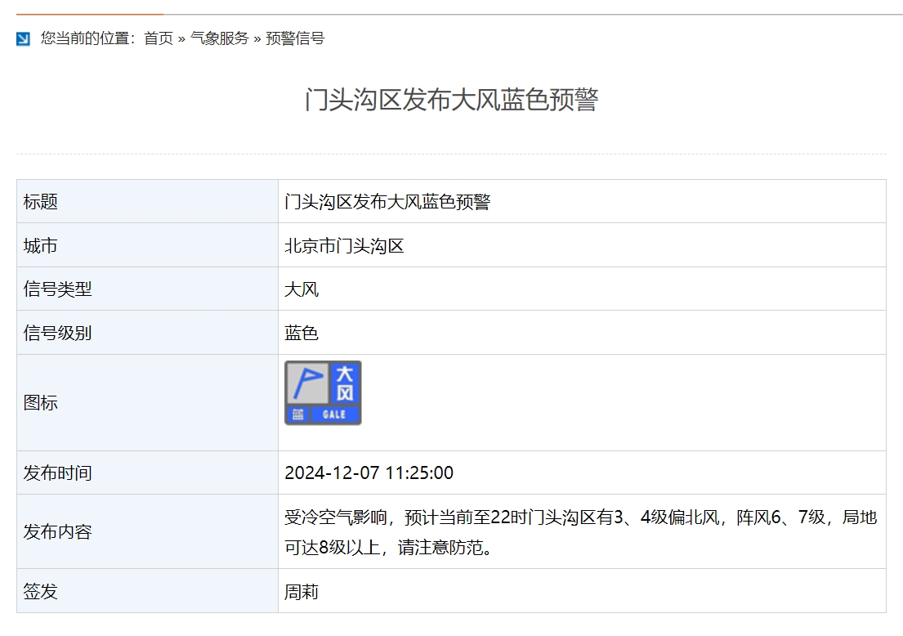Select the 标题 row label
Screen dimensions: 903x636
[40, 202]
